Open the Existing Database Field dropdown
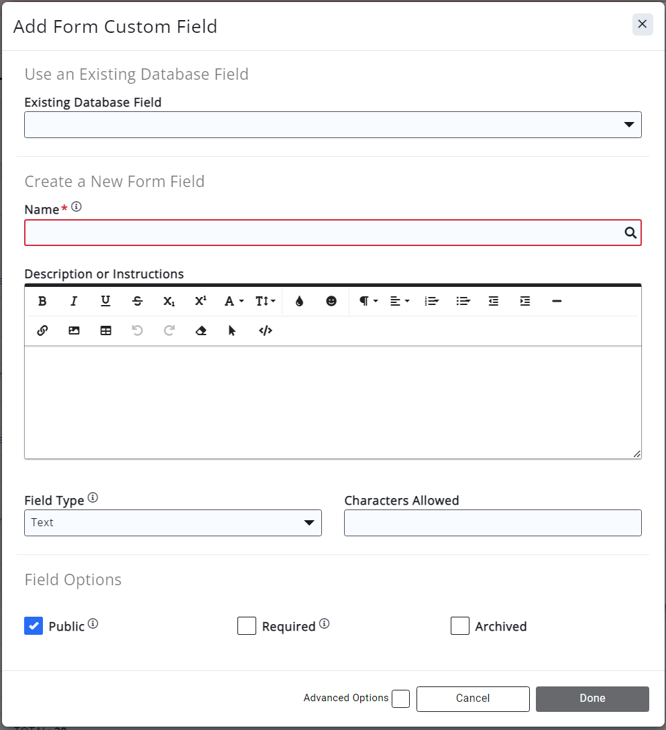The height and width of the screenshot is (730, 666). 629,124
